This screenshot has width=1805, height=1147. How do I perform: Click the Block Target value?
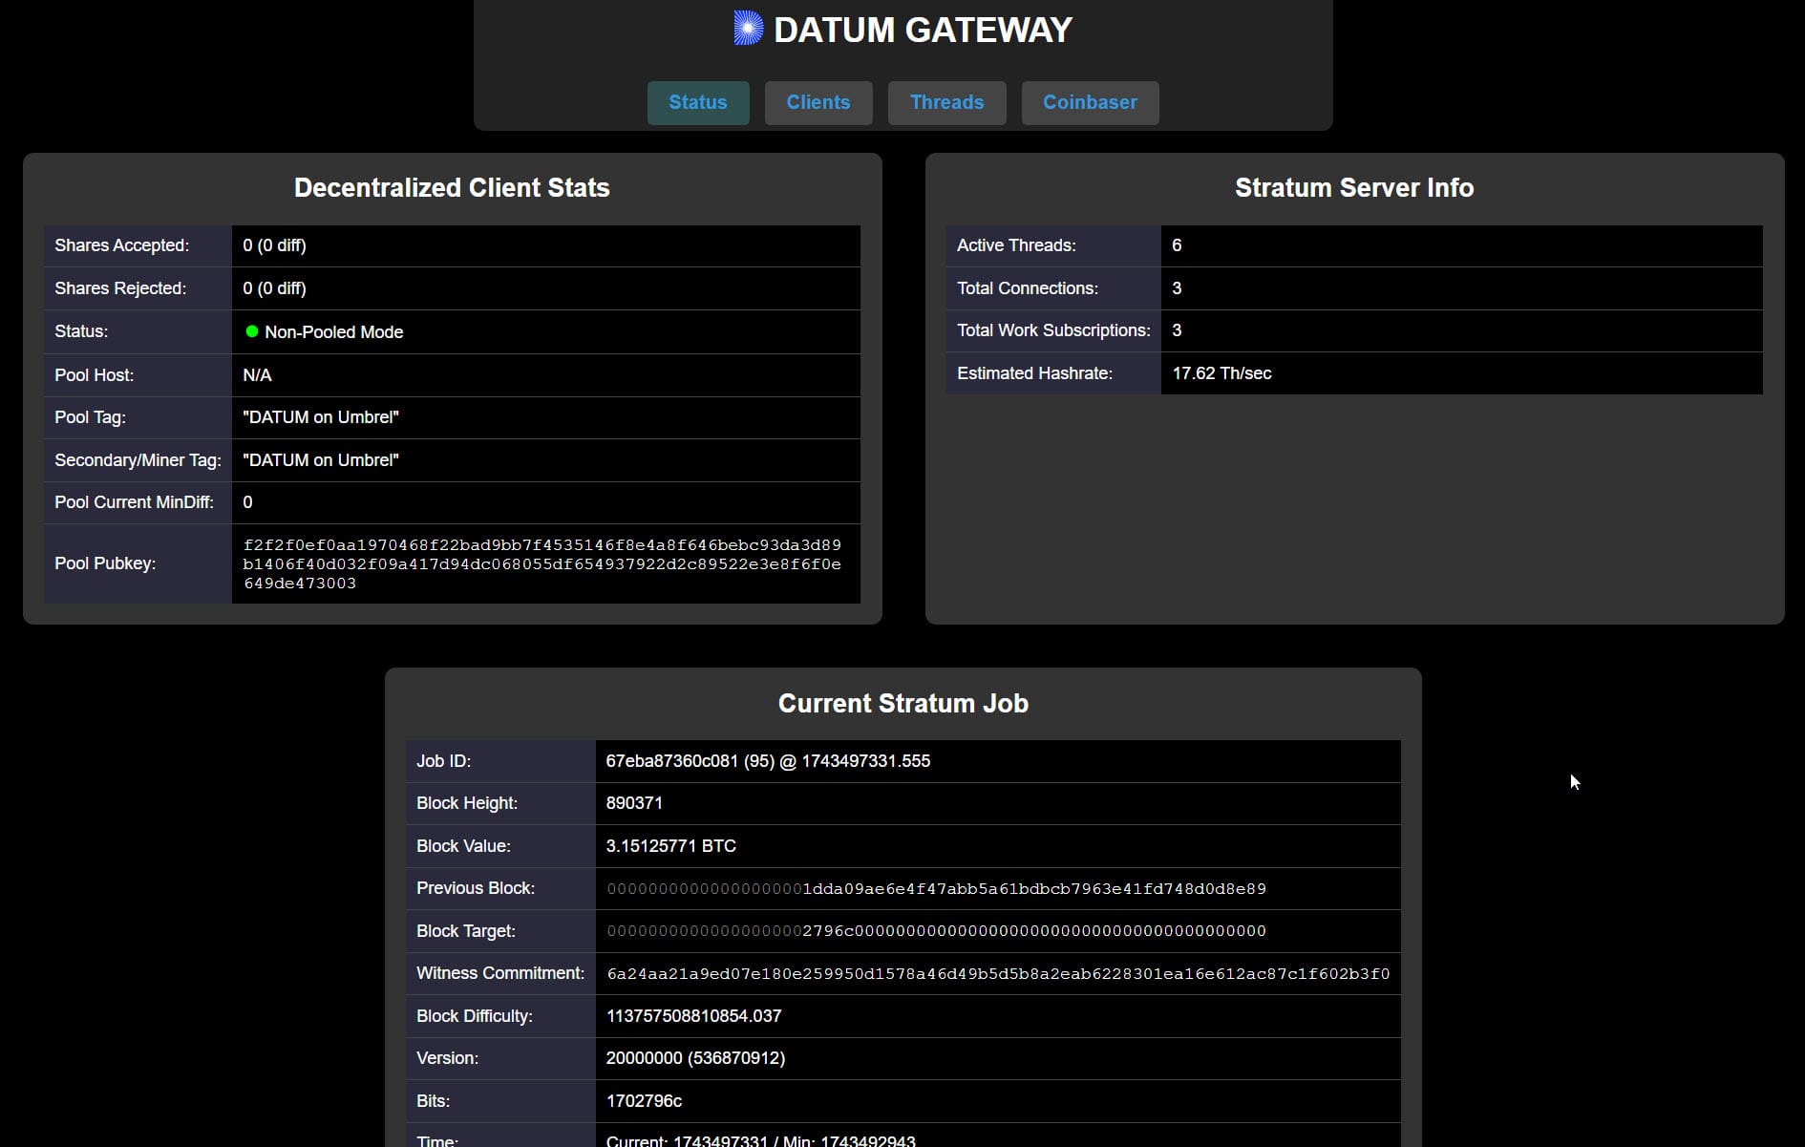point(936,931)
